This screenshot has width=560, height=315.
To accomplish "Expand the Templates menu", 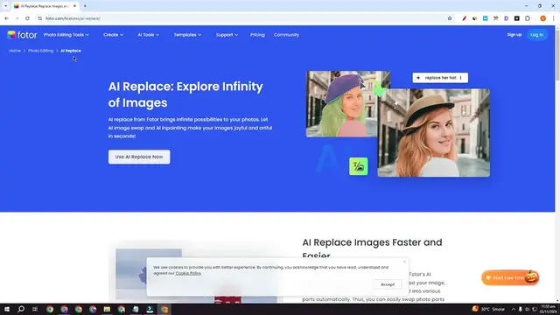I will [x=187, y=35].
